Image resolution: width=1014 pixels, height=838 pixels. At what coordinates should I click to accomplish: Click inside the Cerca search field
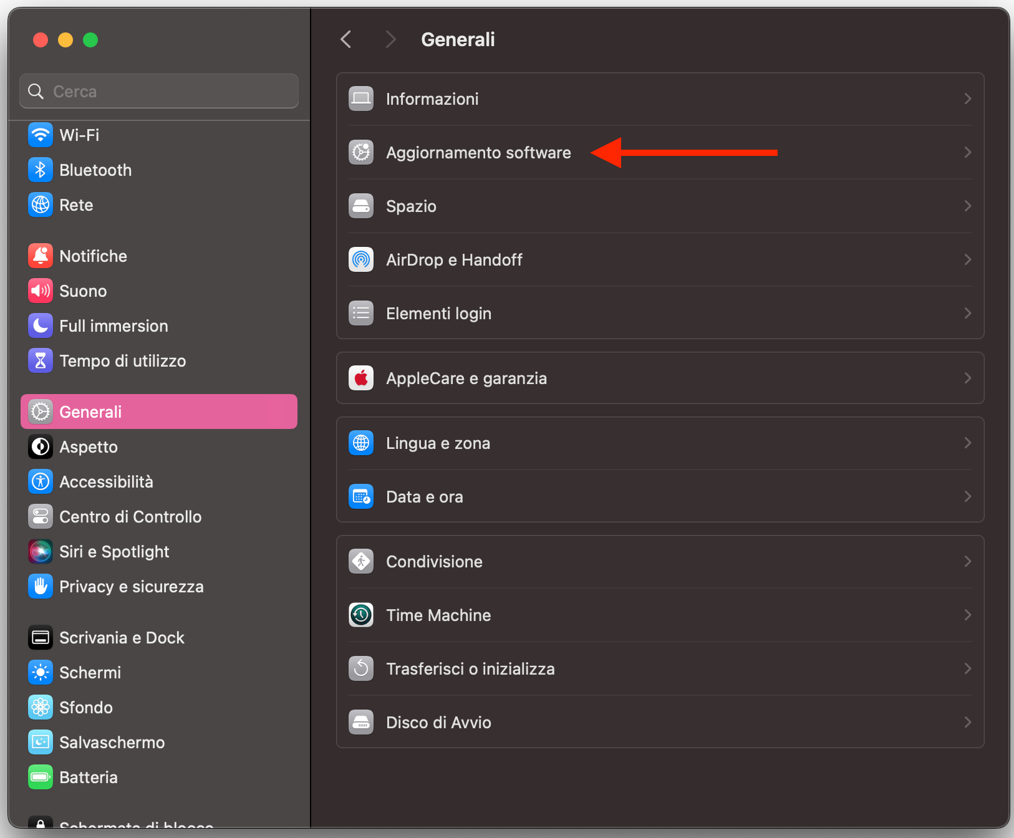tap(158, 90)
